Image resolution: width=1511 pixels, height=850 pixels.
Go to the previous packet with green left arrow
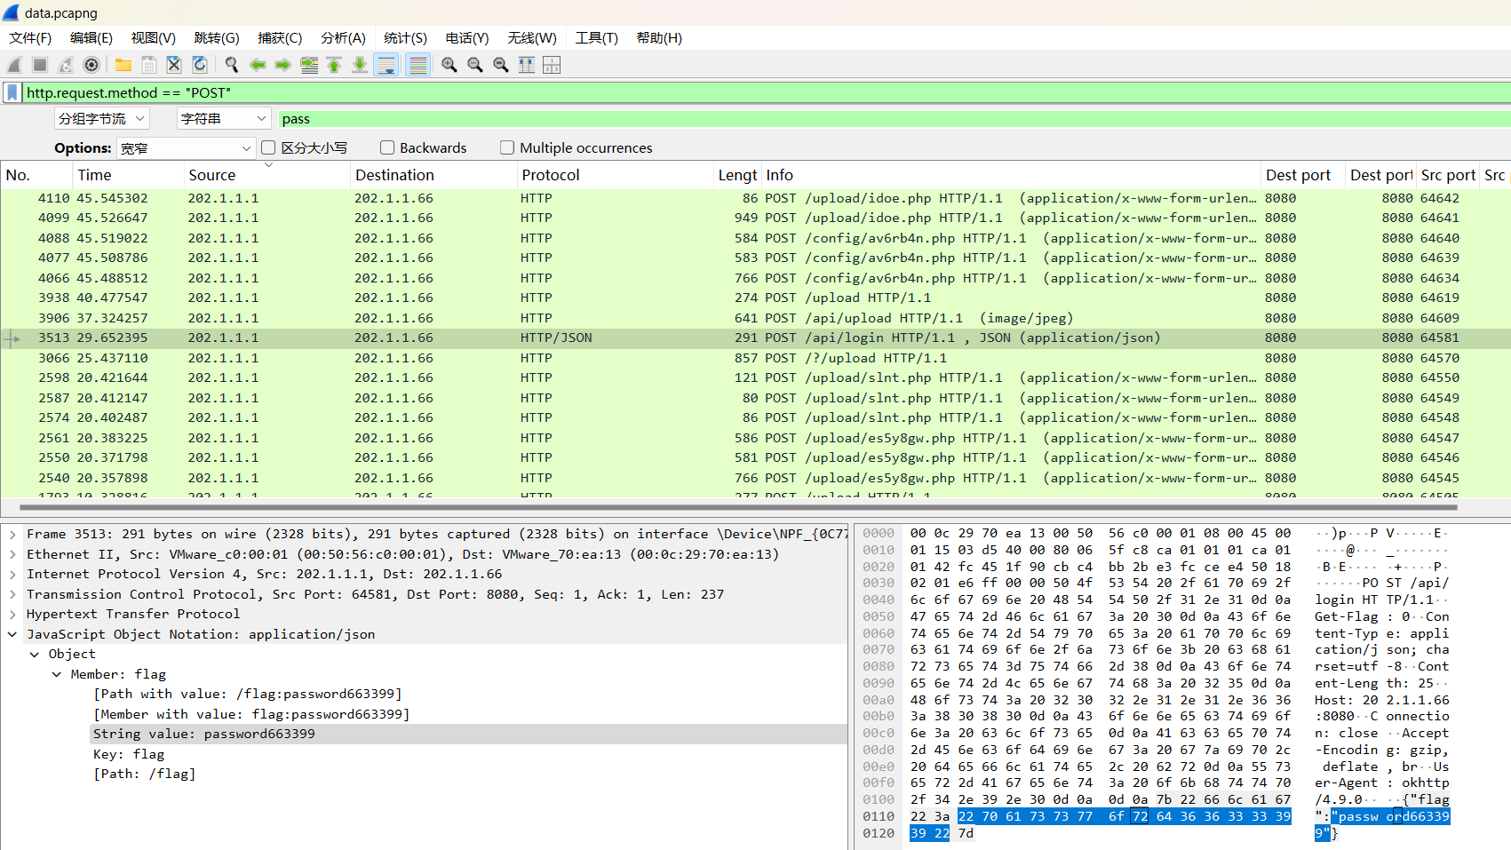coord(258,65)
